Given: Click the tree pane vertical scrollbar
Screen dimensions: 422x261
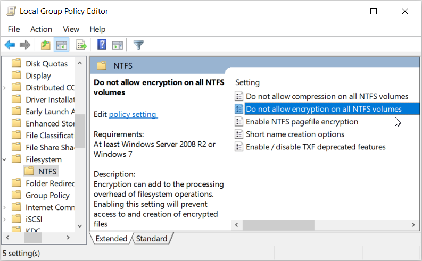Looking at the screenshot, I should pyautogui.click(x=80, y=133).
